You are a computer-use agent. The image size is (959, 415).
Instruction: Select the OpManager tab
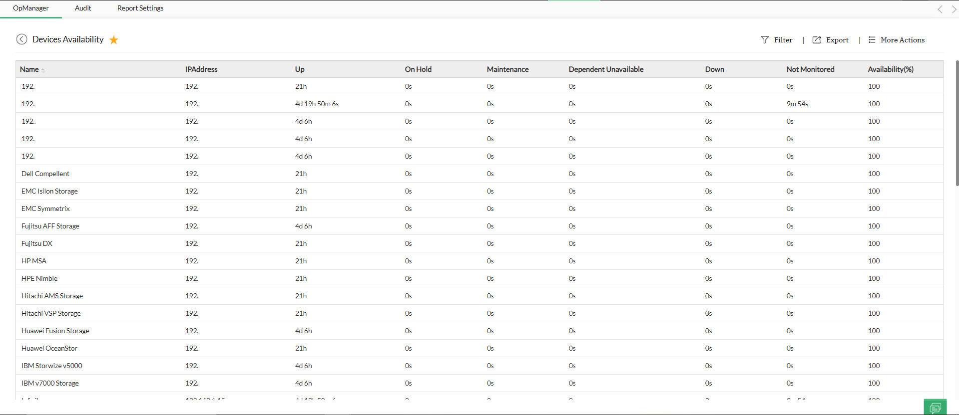click(31, 8)
